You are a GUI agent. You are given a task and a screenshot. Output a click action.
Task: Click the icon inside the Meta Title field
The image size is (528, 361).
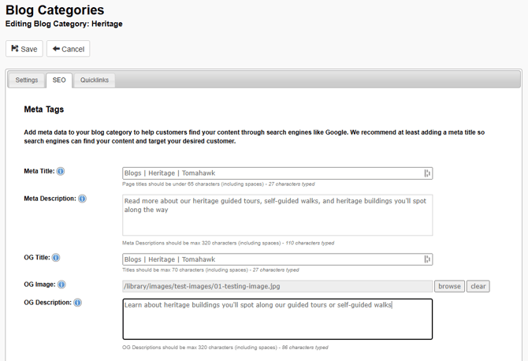tap(427, 173)
